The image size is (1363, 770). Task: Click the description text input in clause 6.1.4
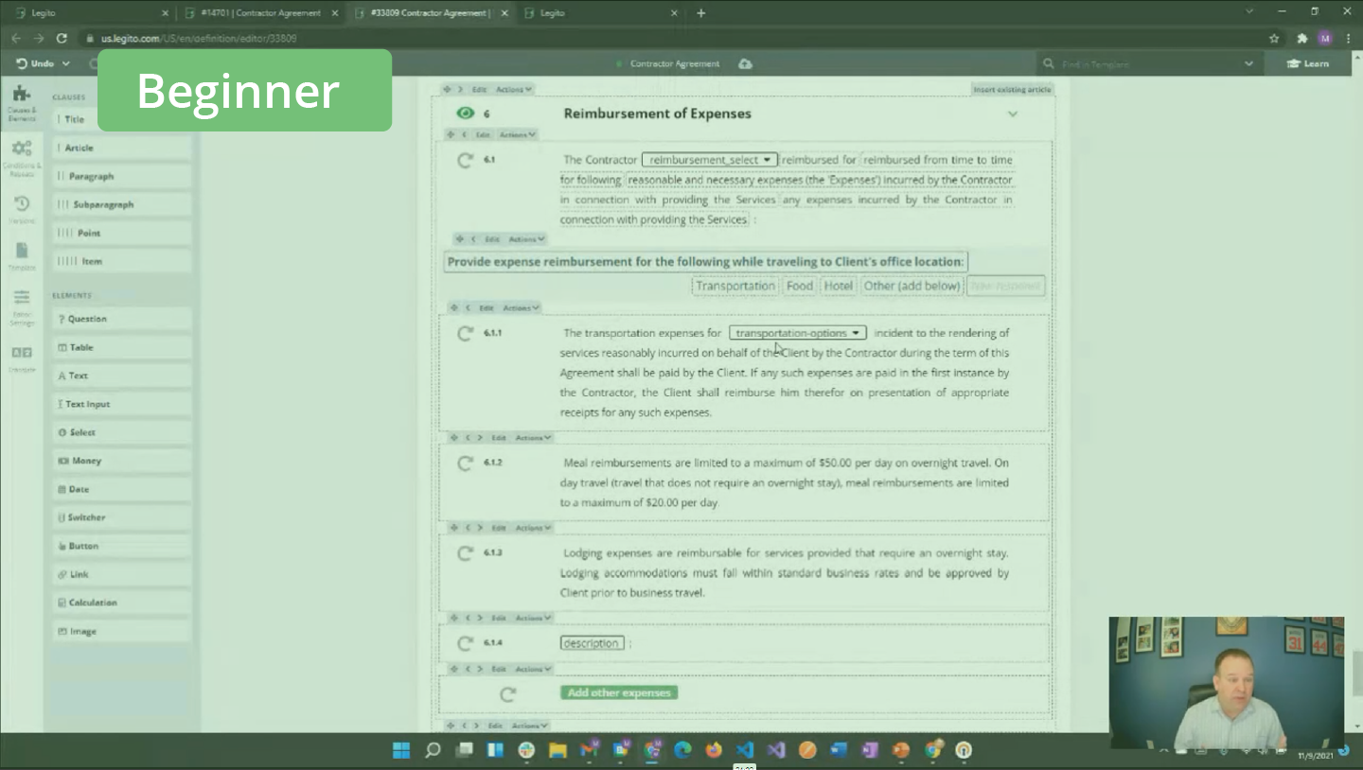[x=592, y=643]
